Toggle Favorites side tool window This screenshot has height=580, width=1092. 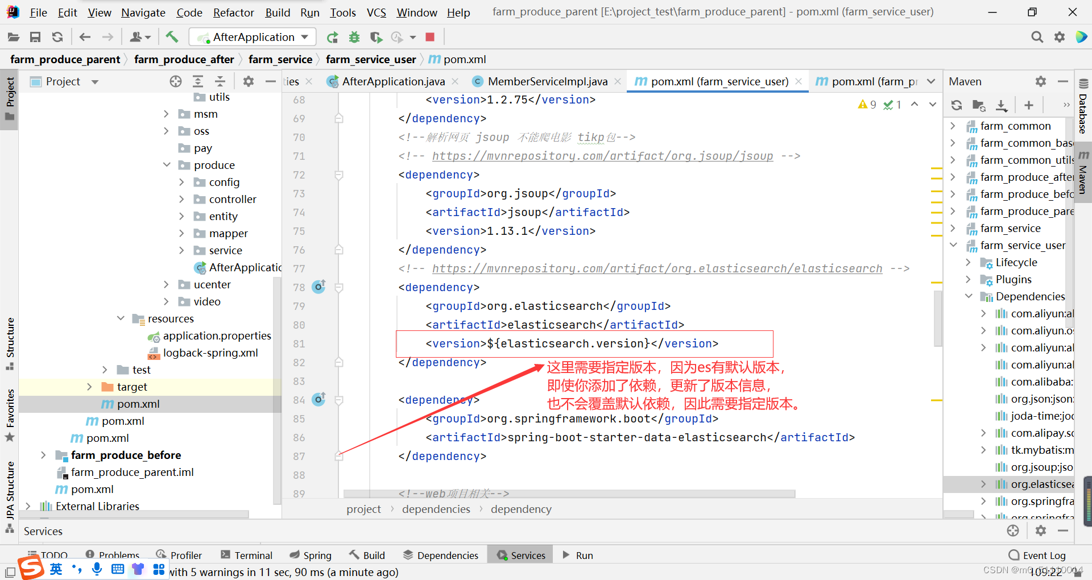(10, 415)
